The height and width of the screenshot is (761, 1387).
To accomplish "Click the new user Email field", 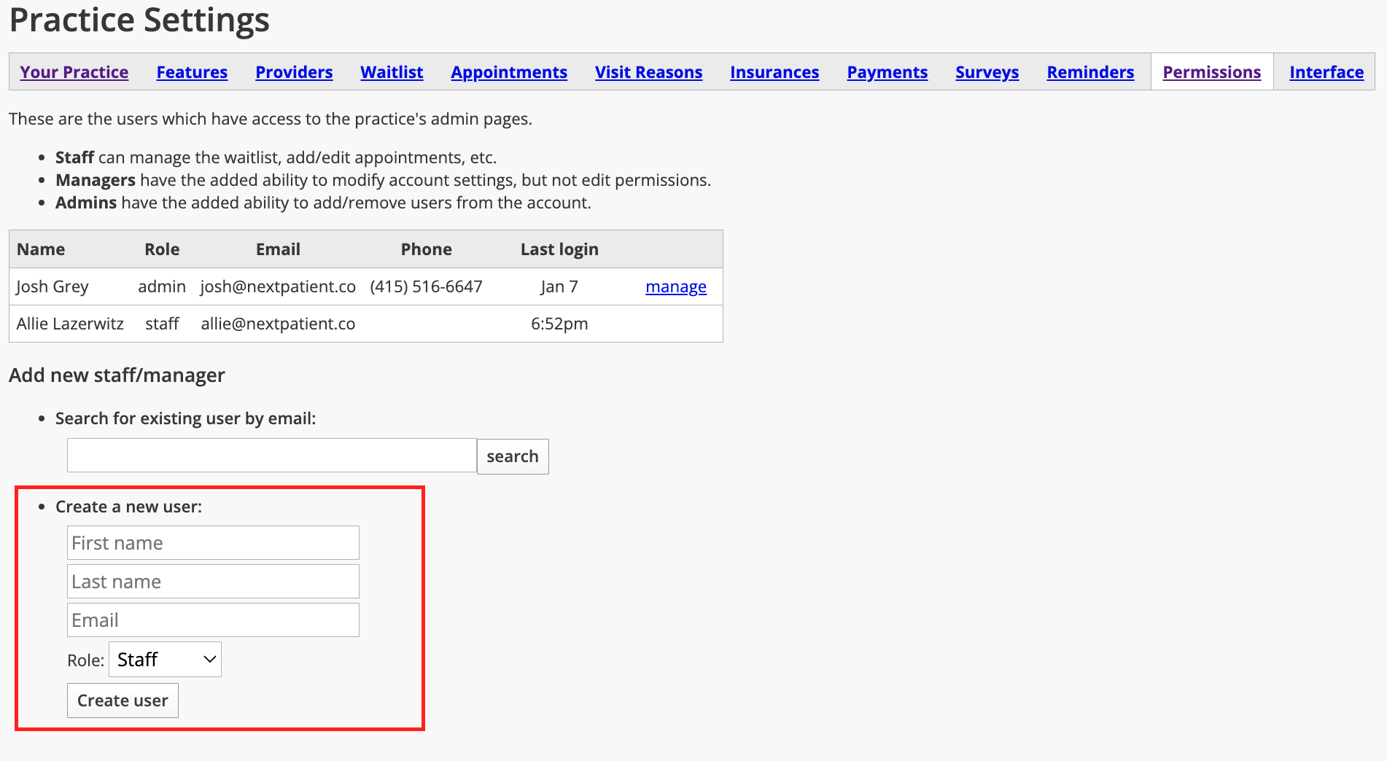I will pos(213,620).
